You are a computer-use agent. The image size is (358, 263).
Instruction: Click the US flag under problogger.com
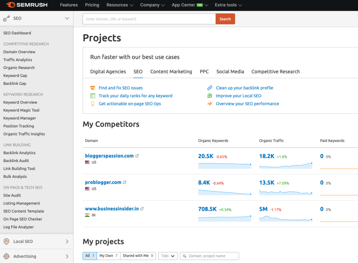87,189
